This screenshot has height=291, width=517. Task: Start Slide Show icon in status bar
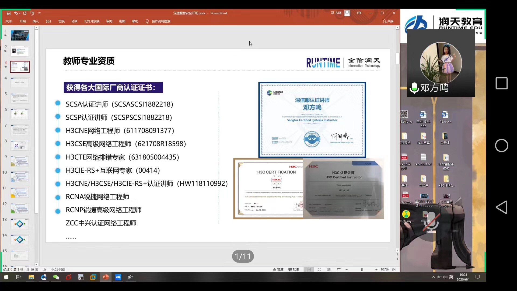[x=339, y=269]
